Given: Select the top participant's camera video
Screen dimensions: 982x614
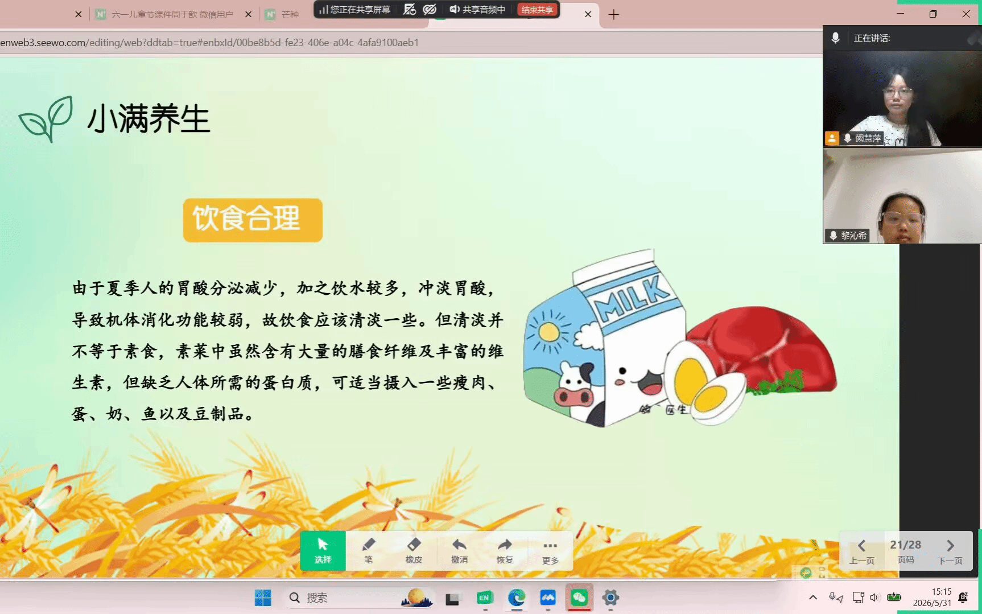Looking at the screenshot, I should [x=902, y=98].
